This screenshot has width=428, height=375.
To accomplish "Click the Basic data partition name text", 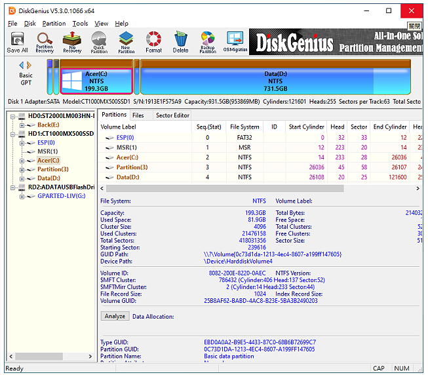I will point(229,357).
